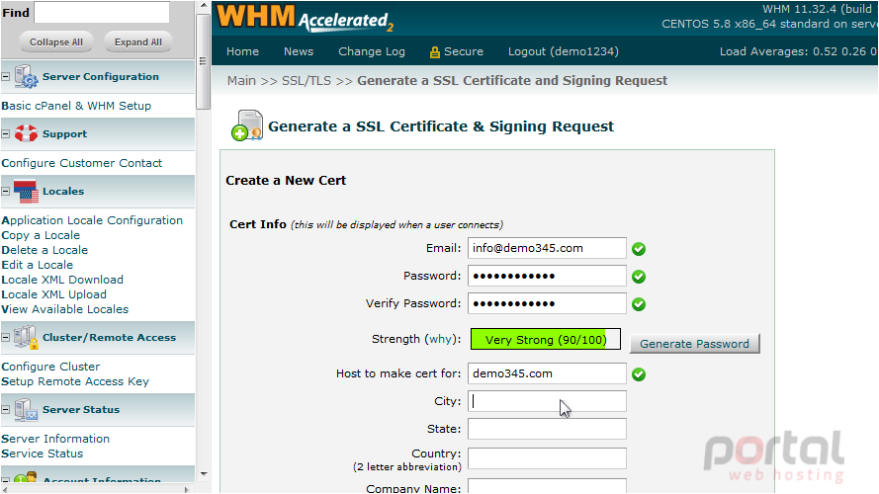Click the green checkmark next to Host field

639,374
